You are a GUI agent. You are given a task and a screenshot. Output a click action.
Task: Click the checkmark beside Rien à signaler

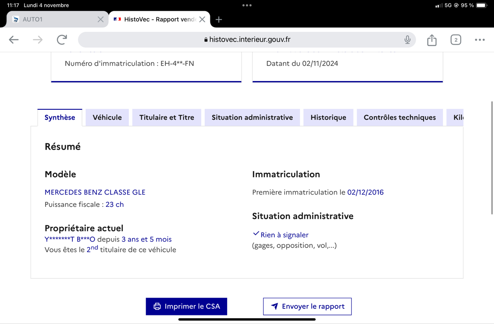click(x=256, y=234)
